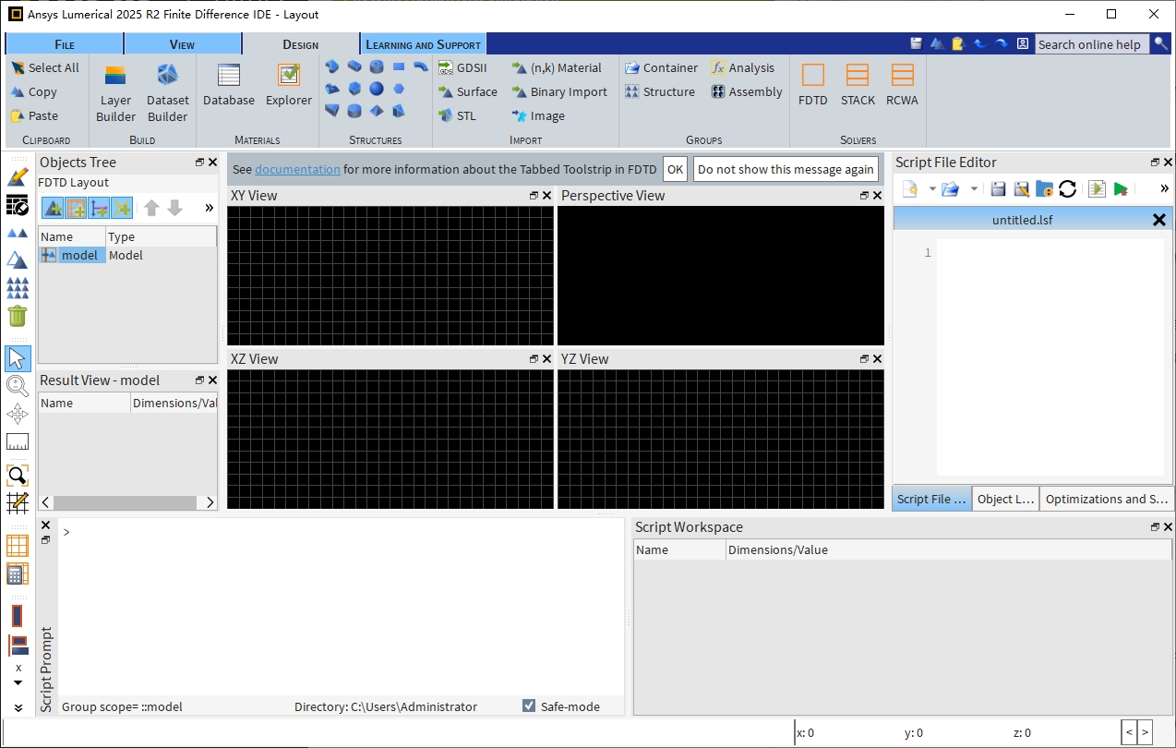Click the green Run Script button
This screenshot has height=748, width=1176.
pos(1121,189)
